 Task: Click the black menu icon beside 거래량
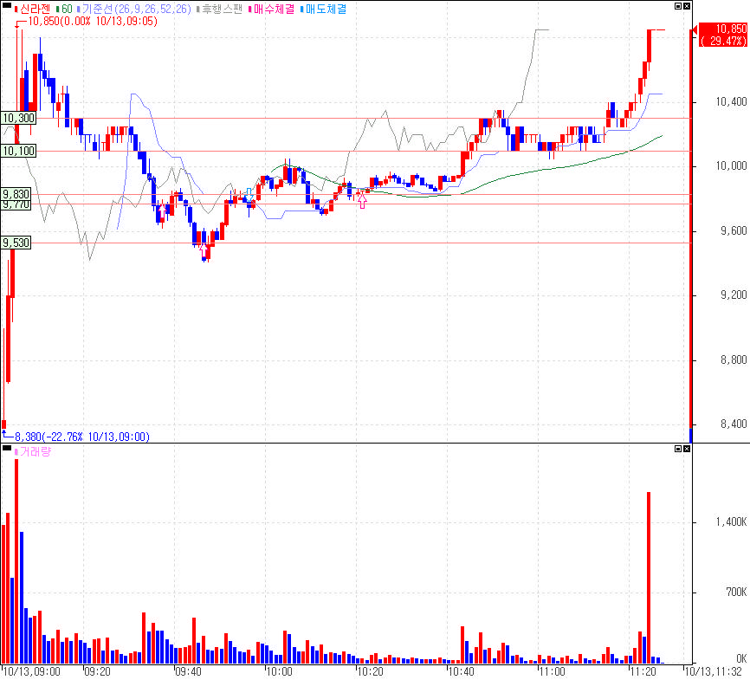coord(6,449)
